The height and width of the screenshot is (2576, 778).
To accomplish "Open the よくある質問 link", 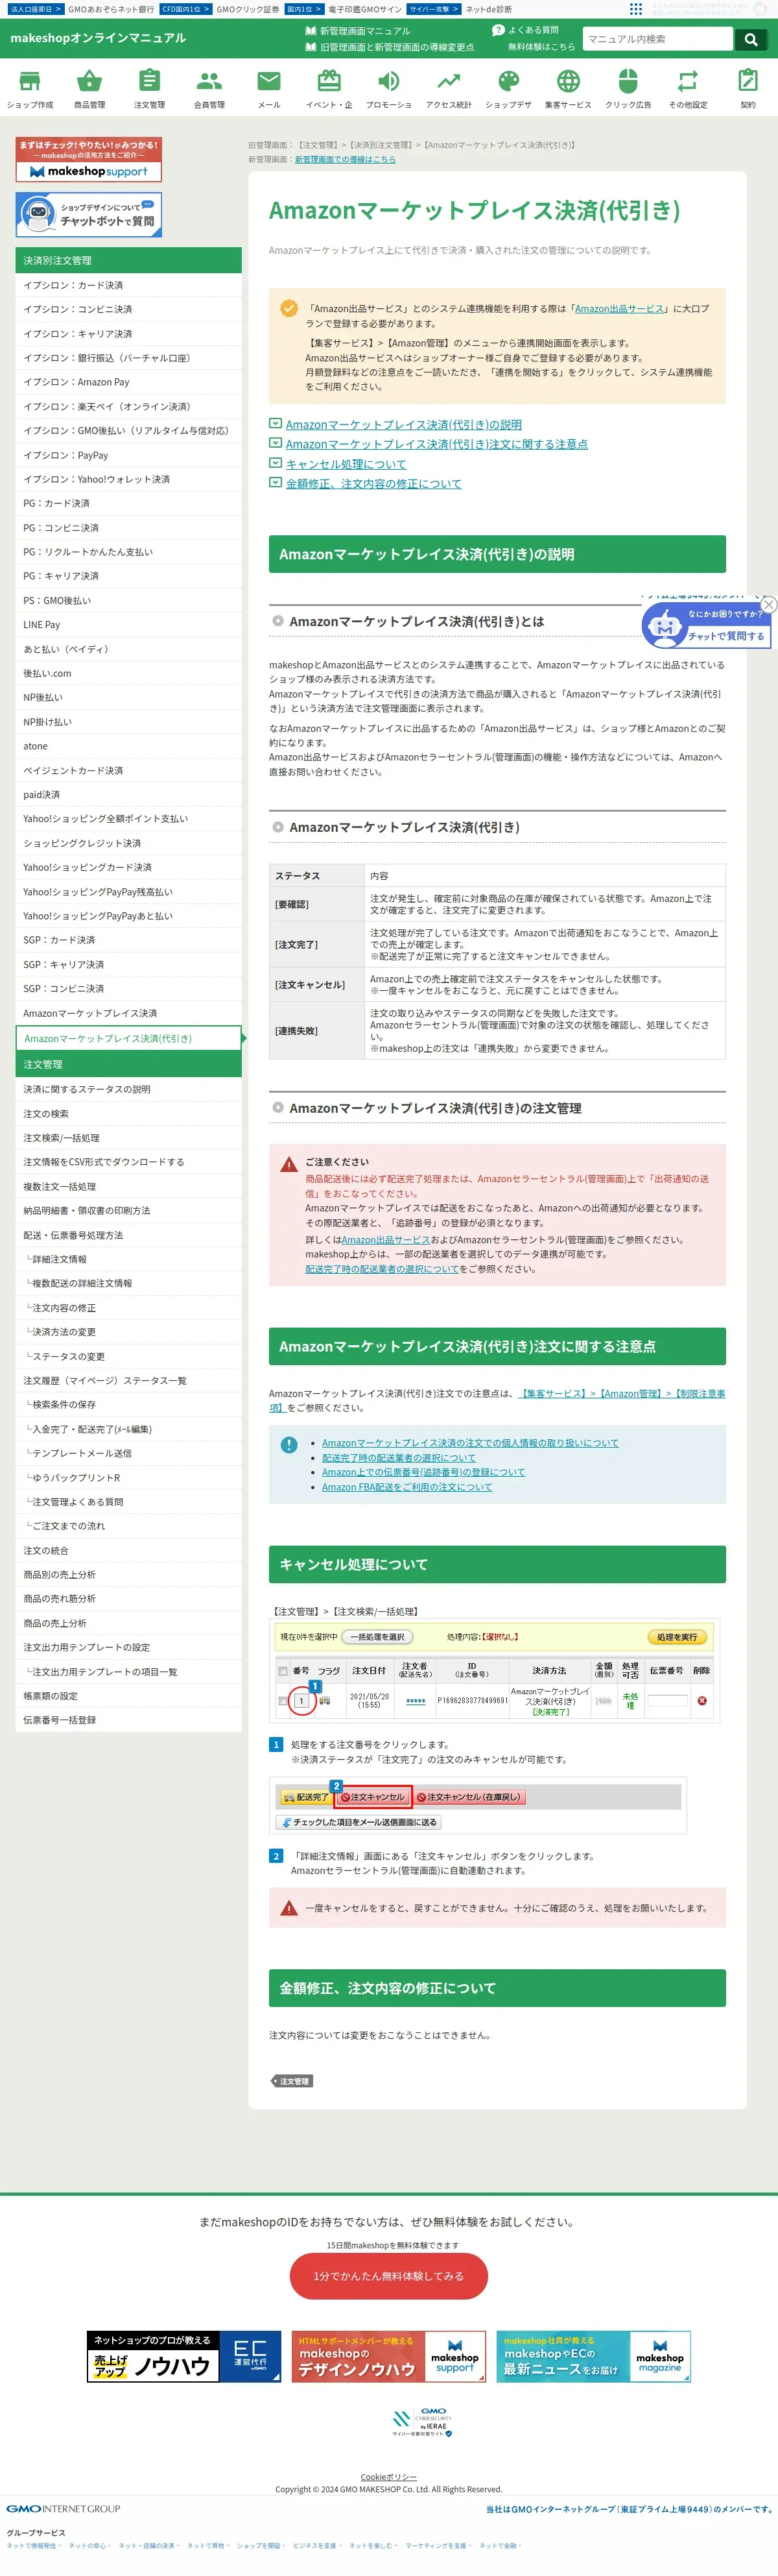I will [x=525, y=30].
